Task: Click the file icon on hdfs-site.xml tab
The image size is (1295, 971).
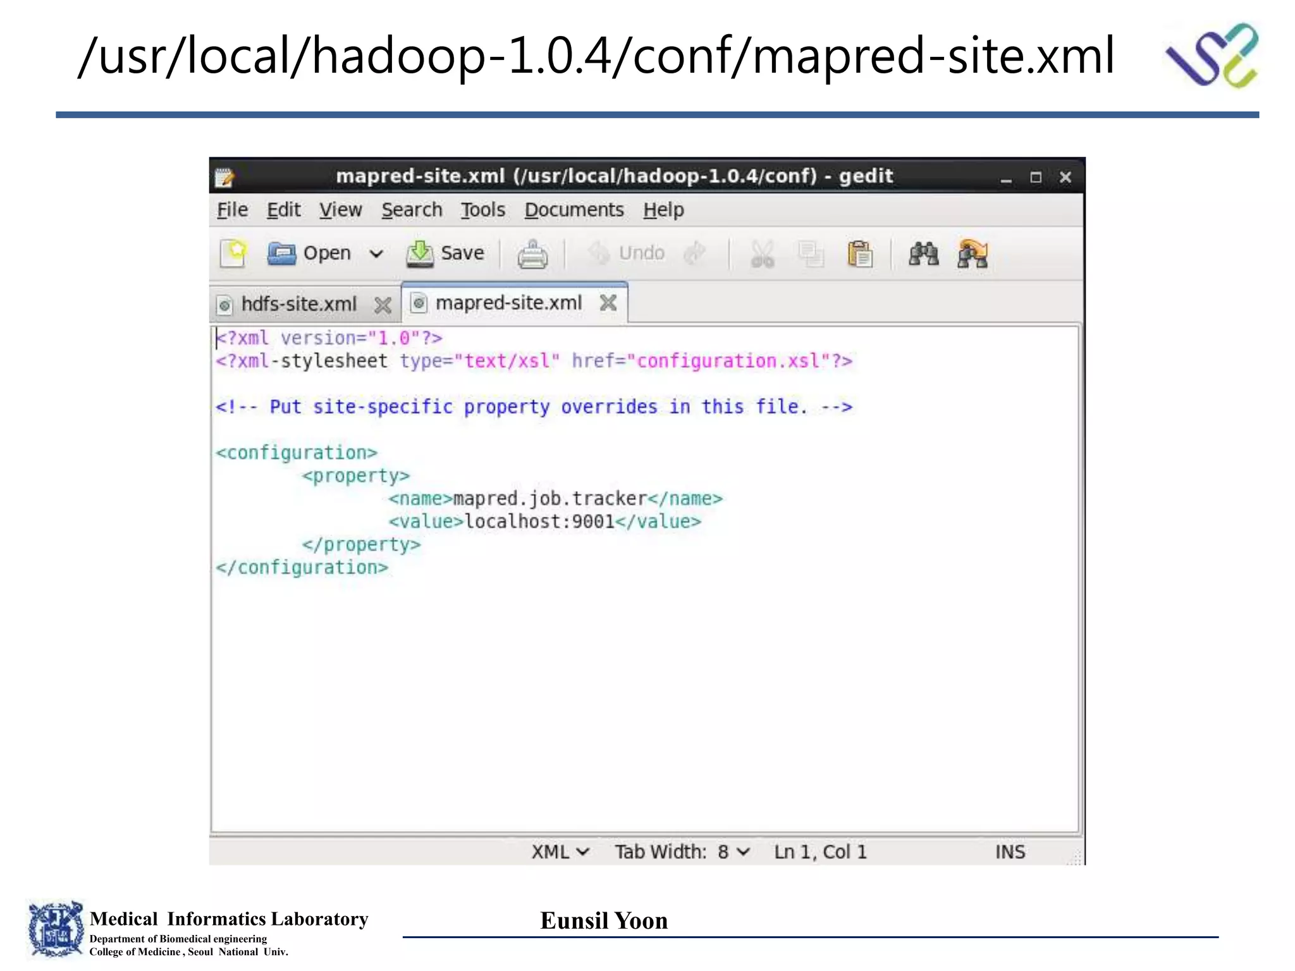Action: pyautogui.click(x=224, y=306)
